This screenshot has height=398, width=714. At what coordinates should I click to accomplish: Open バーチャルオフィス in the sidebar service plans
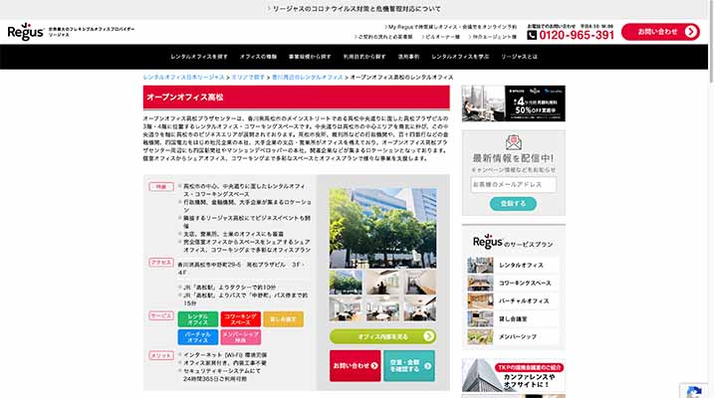pyautogui.click(x=513, y=301)
